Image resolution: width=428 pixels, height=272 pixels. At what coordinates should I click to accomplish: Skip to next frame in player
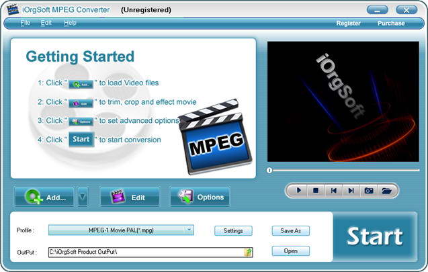pos(351,190)
